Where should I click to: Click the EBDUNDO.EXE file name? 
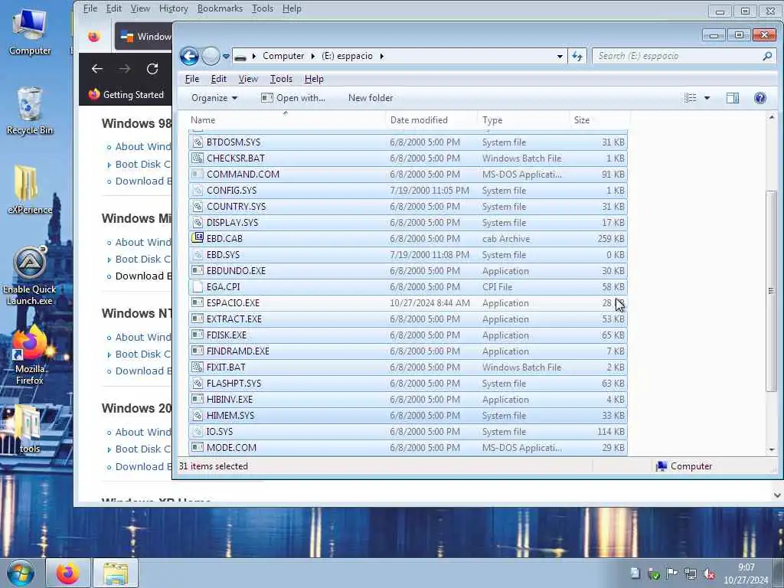pos(236,271)
